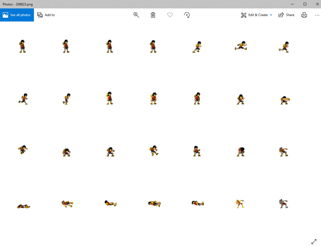This screenshot has width=321, height=249.
Task: Click the photos icon beside See all photos
Action: (5, 15)
